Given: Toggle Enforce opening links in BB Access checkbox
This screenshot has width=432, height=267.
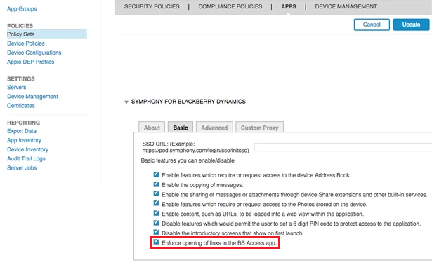Looking at the screenshot, I should point(156,242).
